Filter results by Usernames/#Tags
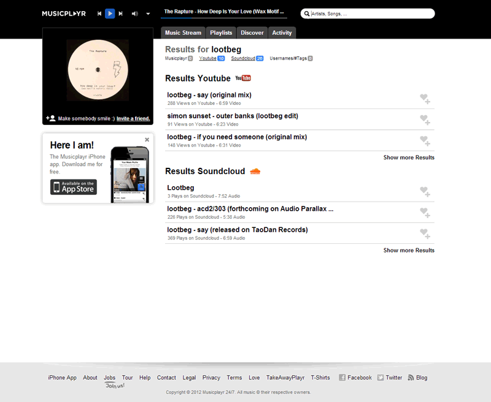The image size is (491, 402). coord(291,58)
